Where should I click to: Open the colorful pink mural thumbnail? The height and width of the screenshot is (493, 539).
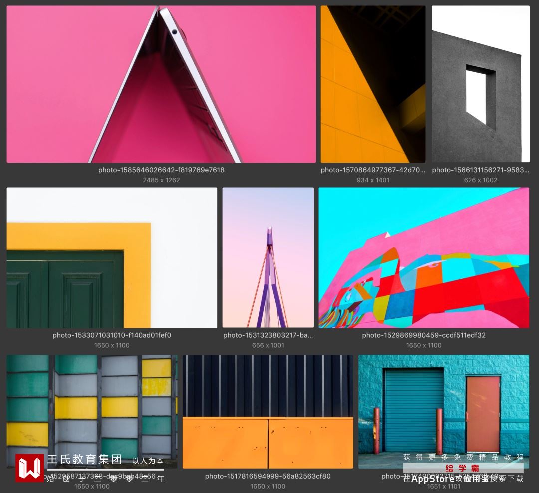(x=424, y=258)
